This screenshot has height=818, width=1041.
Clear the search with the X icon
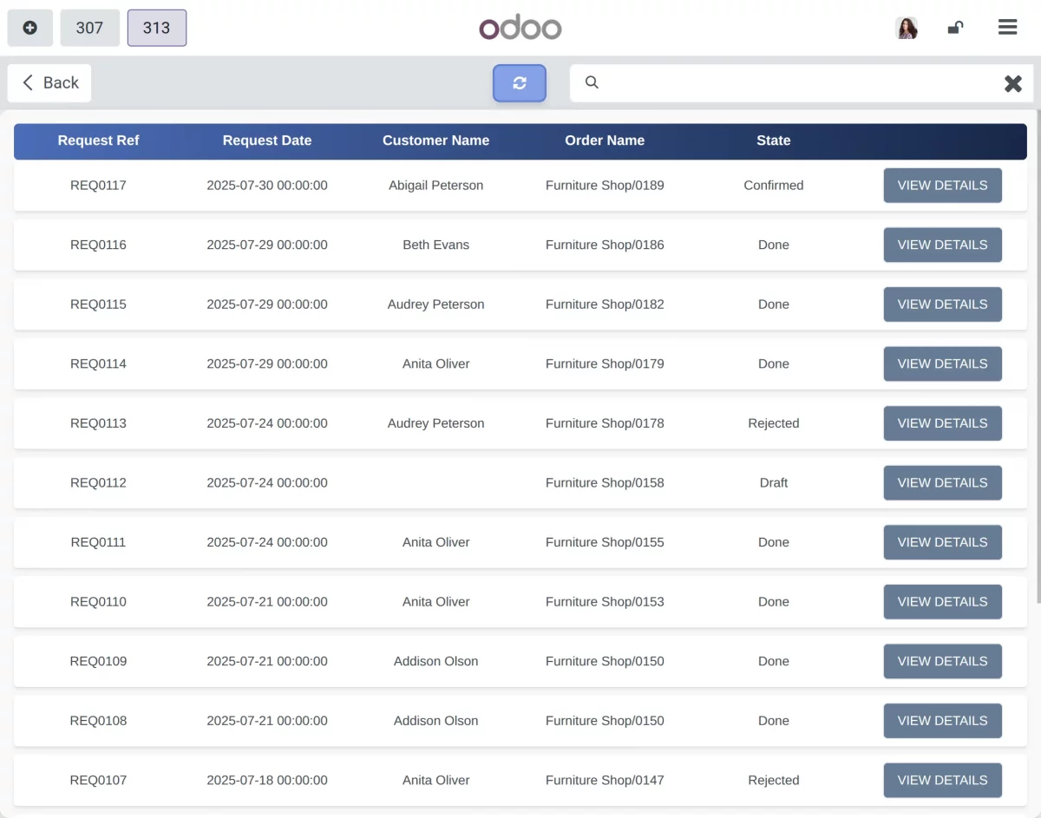click(1012, 83)
